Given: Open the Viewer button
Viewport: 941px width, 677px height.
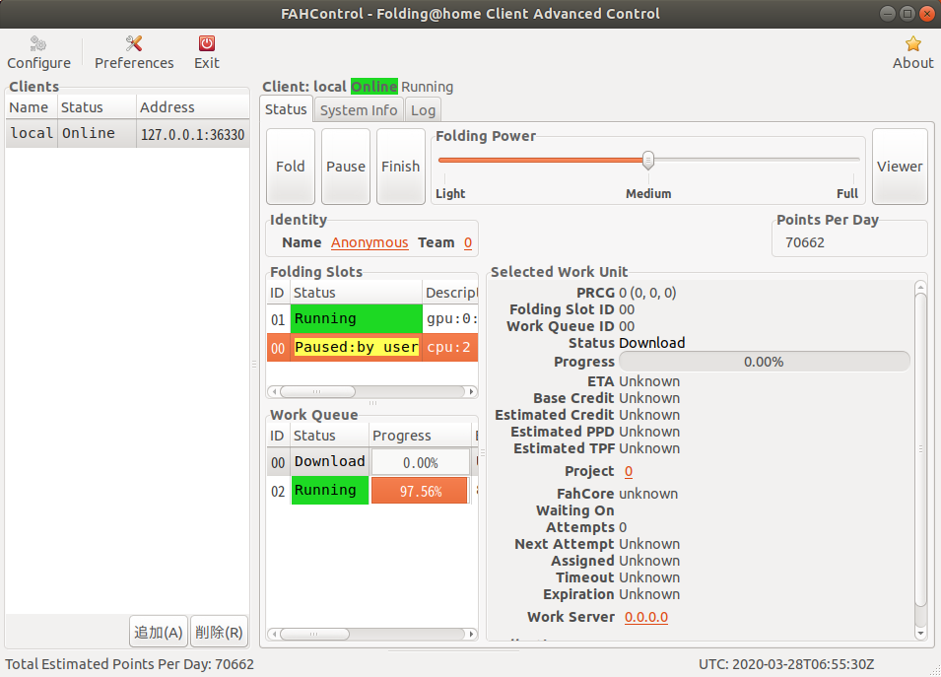Looking at the screenshot, I should [x=900, y=167].
